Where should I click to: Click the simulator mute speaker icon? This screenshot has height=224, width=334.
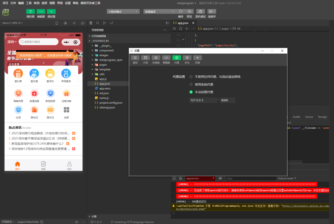tap(74, 23)
